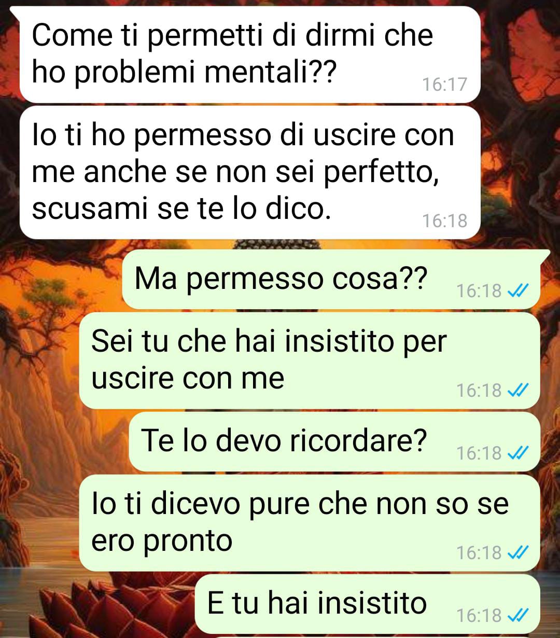The width and height of the screenshot is (560, 638).
Task: Tap the read ticks on 'Sei tu che hai insistito per uscire con me'
Action: tap(517, 390)
